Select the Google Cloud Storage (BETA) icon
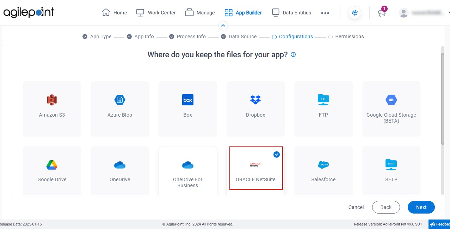This screenshot has height=229, width=450. (391, 100)
